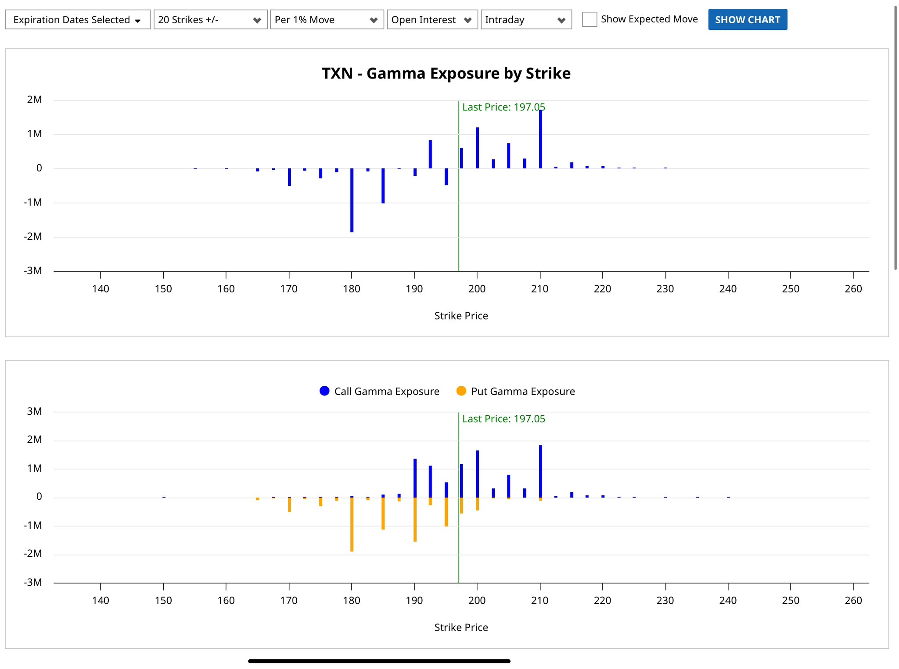Click the 210 call bar in bottom chart
This screenshot has height=669, width=899.
point(540,471)
